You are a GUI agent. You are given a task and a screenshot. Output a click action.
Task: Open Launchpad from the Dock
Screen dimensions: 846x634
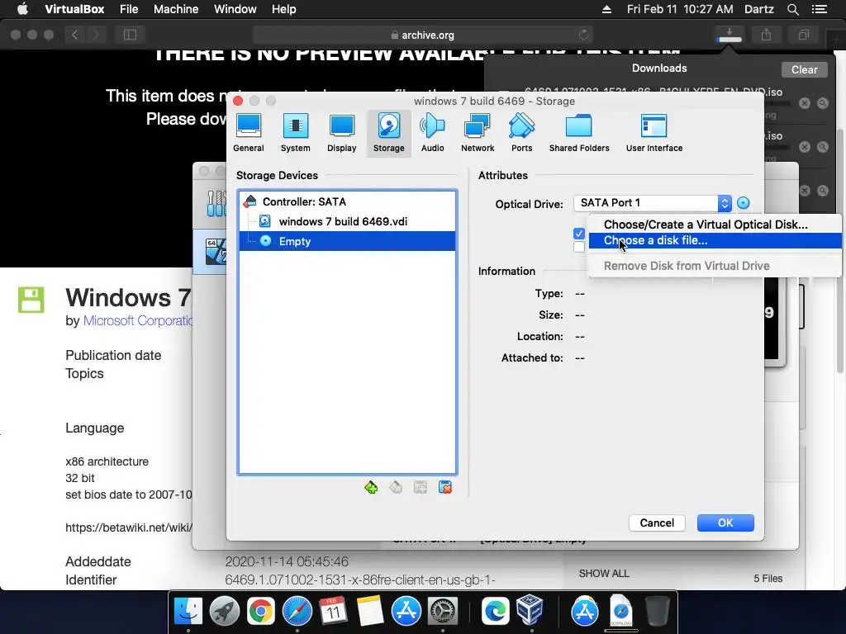point(225,611)
